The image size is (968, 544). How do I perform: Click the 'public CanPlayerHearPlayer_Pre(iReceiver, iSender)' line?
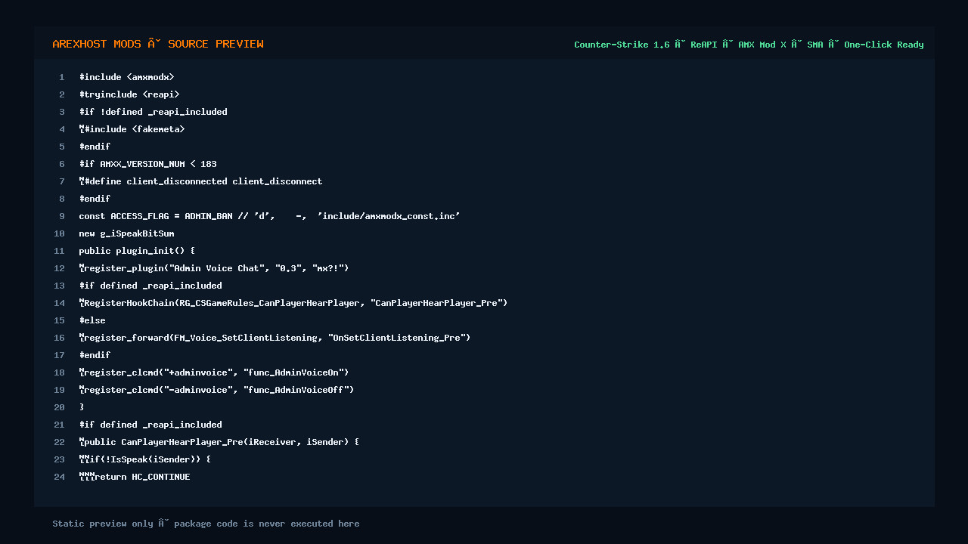[219, 442]
